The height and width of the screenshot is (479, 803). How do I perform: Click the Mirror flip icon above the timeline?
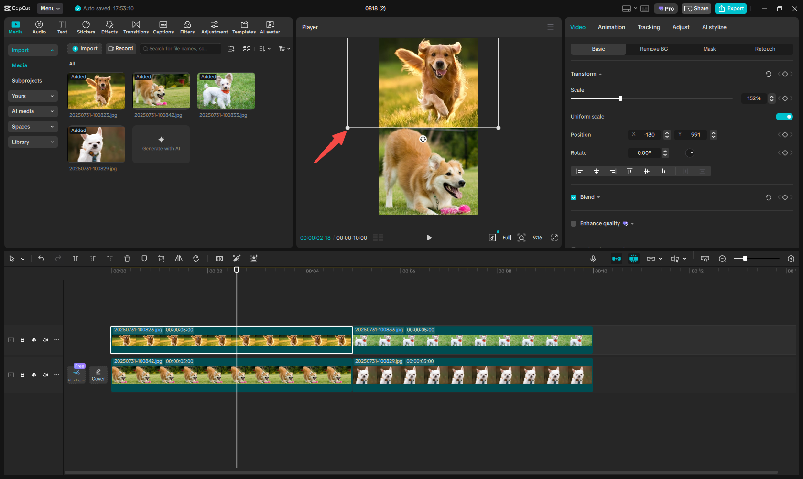click(178, 259)
